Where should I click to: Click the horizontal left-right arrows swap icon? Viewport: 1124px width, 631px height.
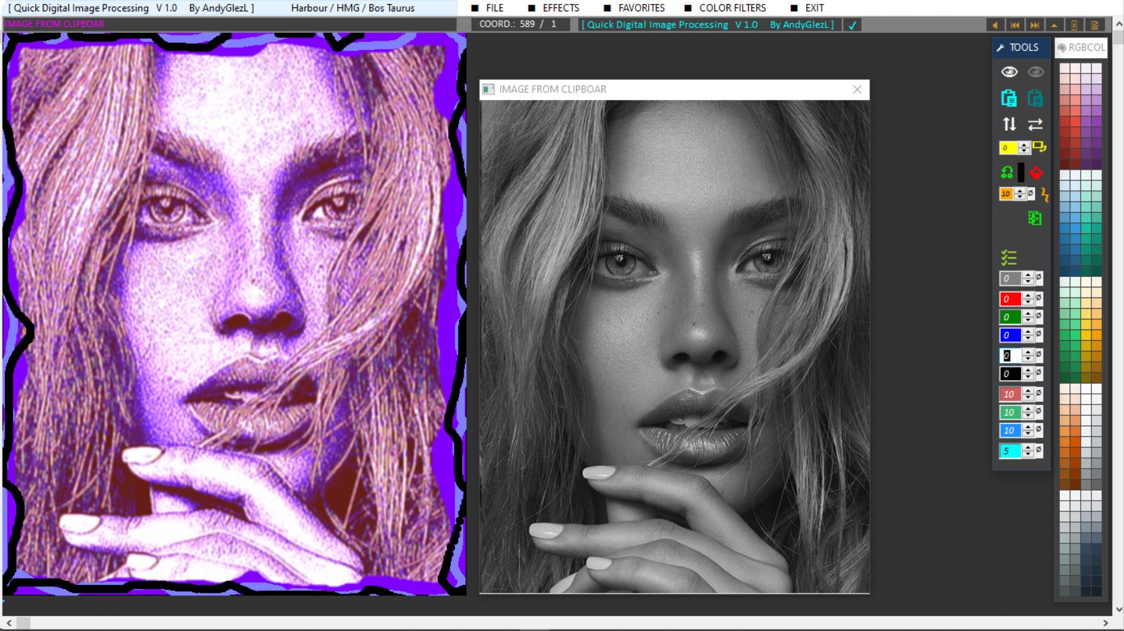(x=1035, y=124)
